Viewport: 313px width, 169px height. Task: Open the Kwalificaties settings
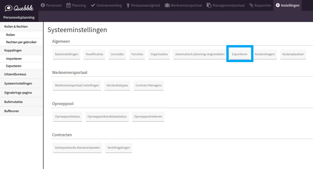[x=95, y=54]
